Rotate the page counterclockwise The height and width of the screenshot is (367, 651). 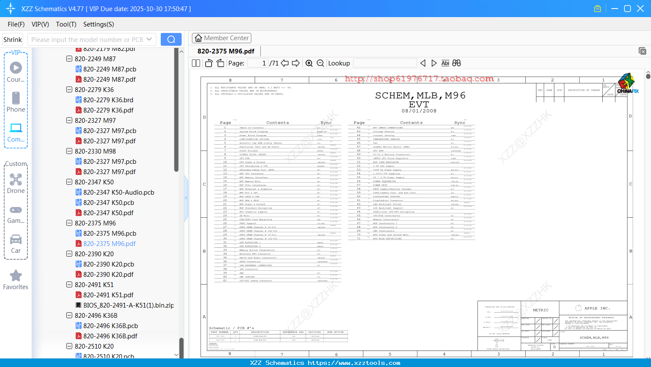(x=209, y=63)
